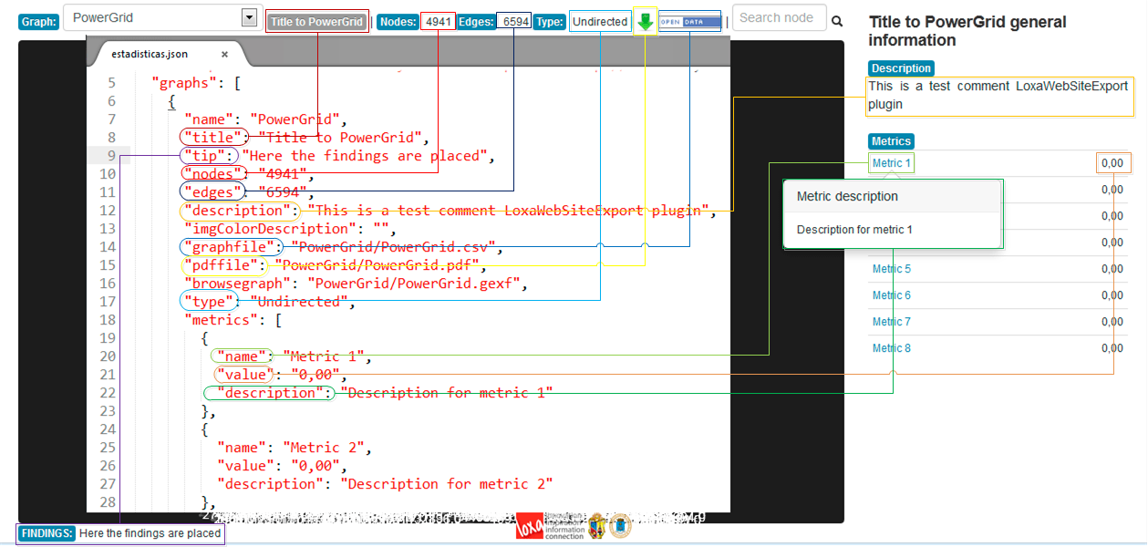
Task: Open the Metric 6 link
Action: coord(891,295)
